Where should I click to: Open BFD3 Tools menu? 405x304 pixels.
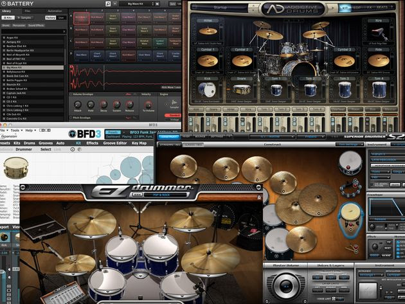click(17, 130)
